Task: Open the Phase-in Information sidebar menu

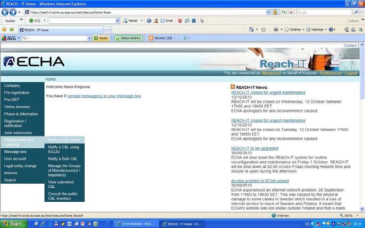Action: [x=22, y=114]
